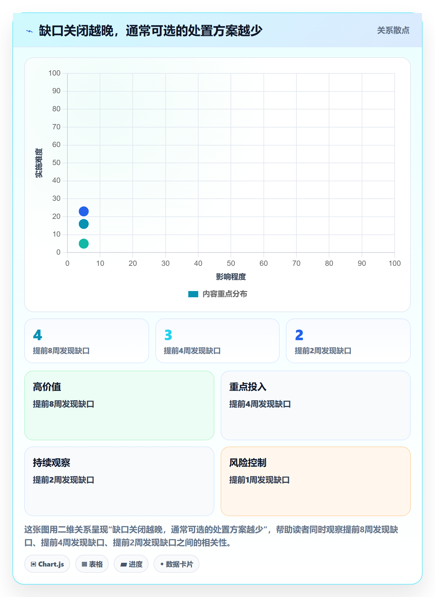Click x-axis tick label 50
Viewport: 435px width, 597px height.
(231, 263)
